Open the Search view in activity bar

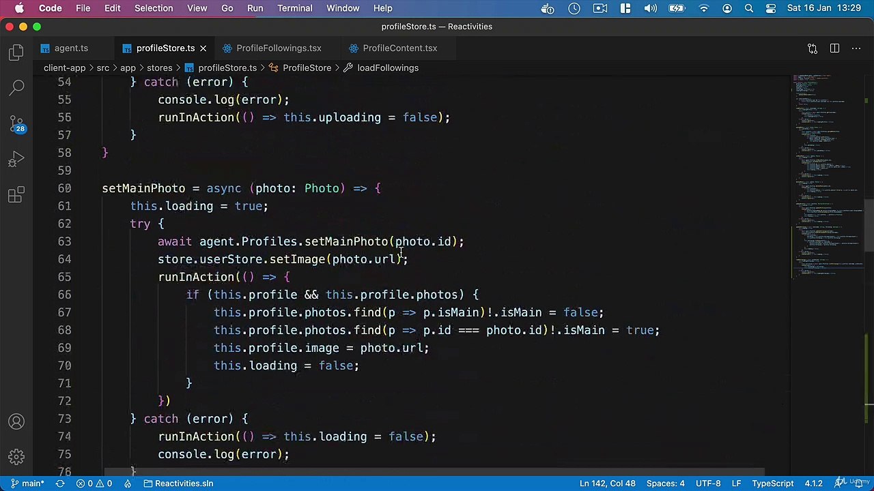click(16, 89)
